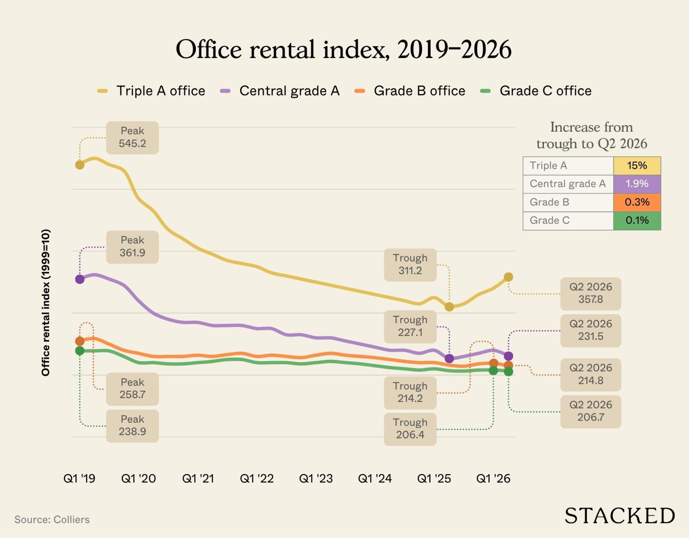Click the purple Q2 2026 end data point

tap(508, 356)
